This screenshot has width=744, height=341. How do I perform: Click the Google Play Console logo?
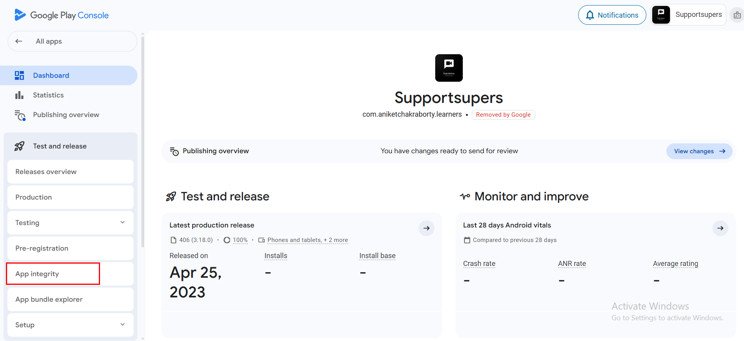coord(61,15)
